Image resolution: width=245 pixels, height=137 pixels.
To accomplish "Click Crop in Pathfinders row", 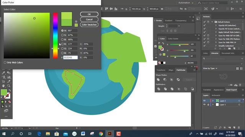I will (179, 89).
